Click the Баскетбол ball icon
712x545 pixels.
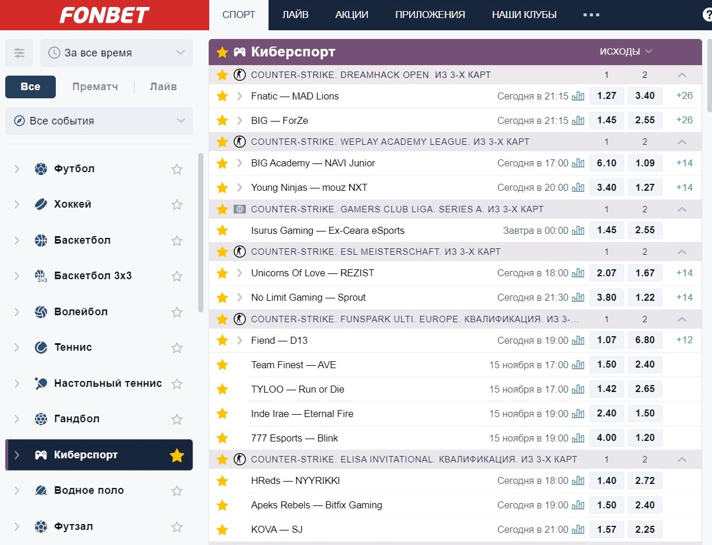click(x=41, y=240)
